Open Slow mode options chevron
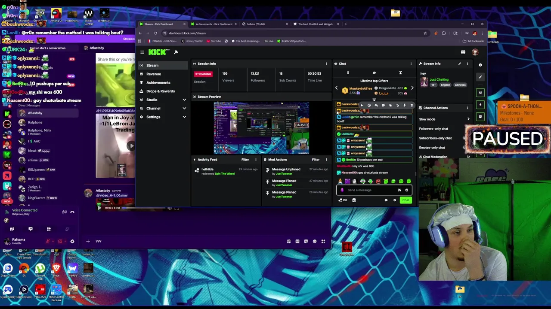The width and height of the screenshot is (551, 309). (468, 119)
